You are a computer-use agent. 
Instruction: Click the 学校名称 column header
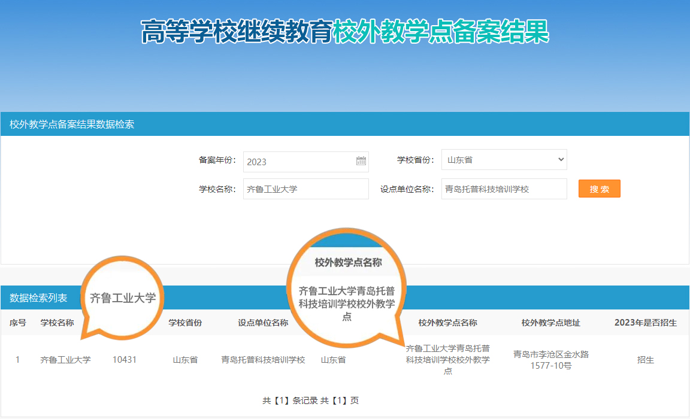click(x=57, y=323)
